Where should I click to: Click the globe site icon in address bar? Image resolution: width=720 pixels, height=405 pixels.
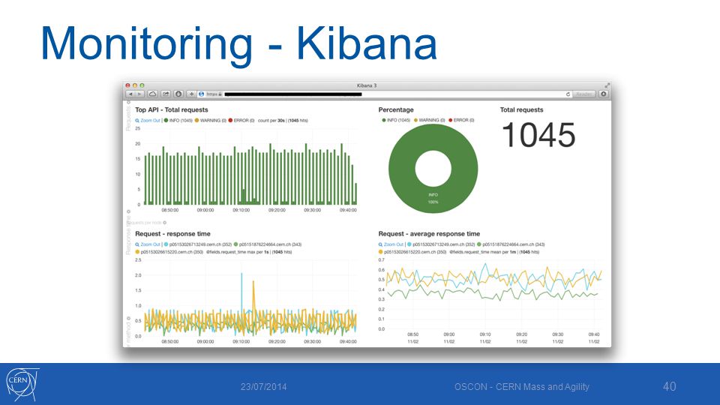click(201, 94)
